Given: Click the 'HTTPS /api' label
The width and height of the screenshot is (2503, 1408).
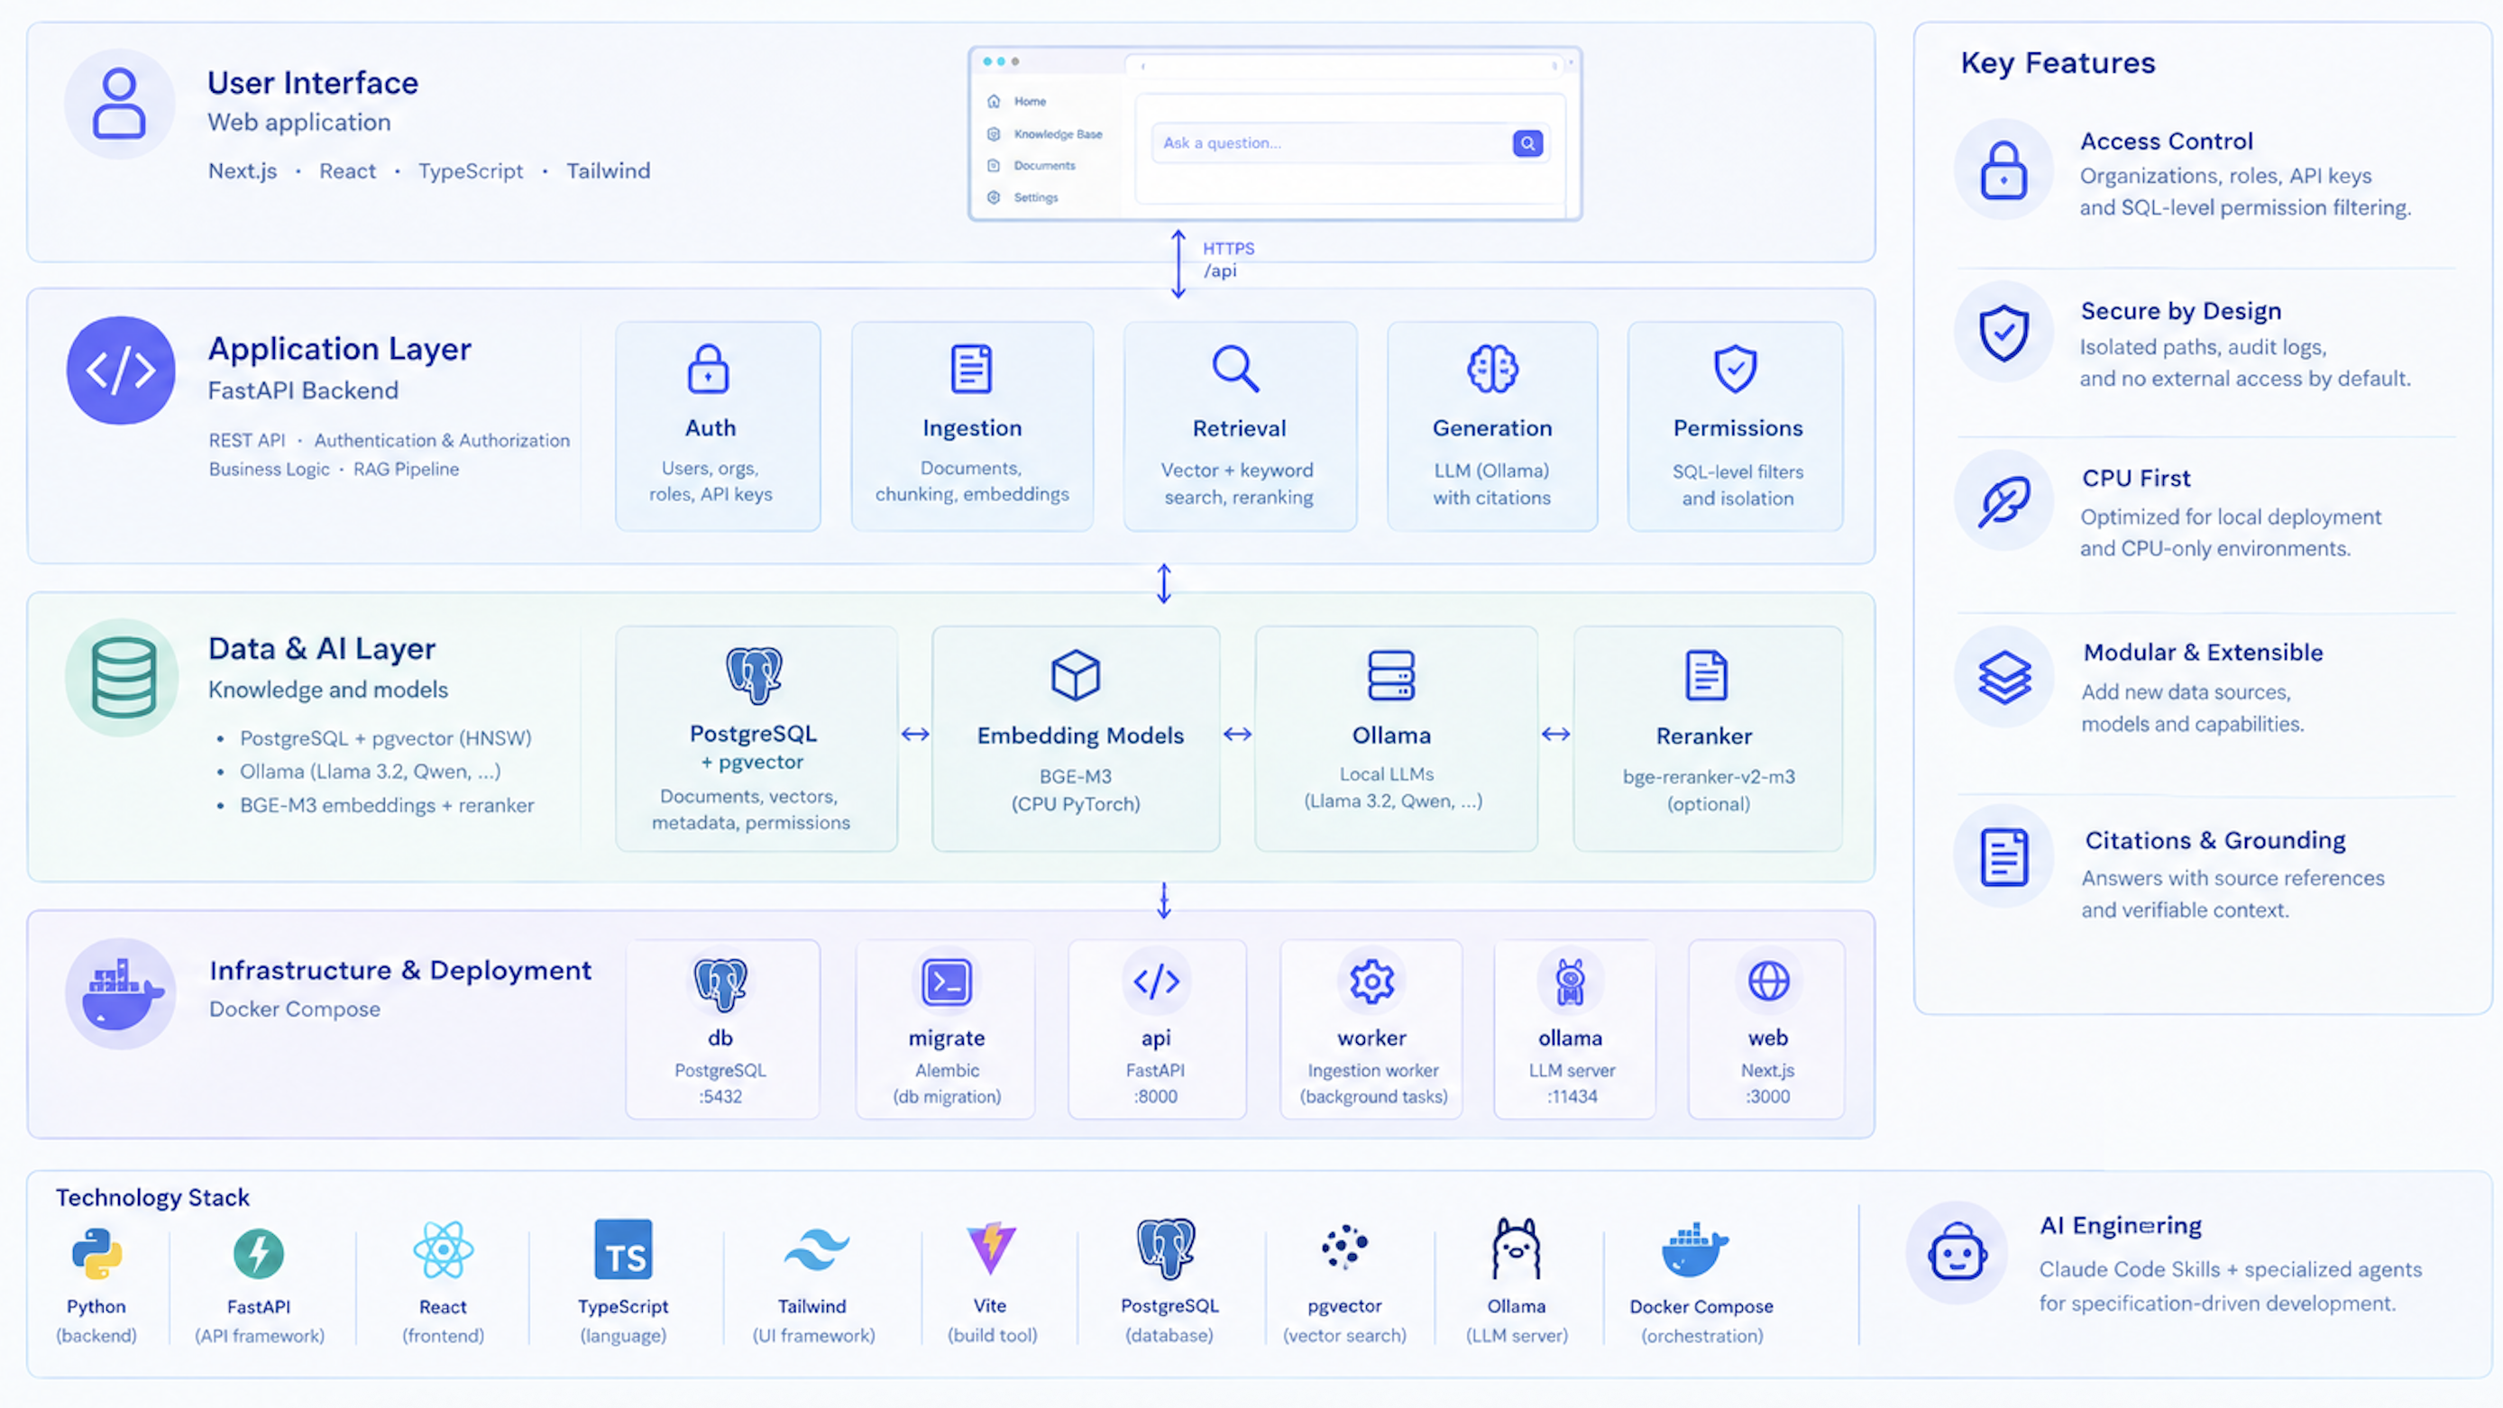Looking at the screenshot, I should pos(1228,260).
